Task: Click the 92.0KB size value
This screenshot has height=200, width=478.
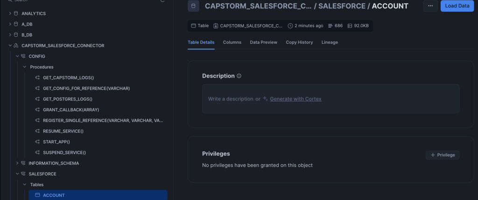Action: point(361,26)
